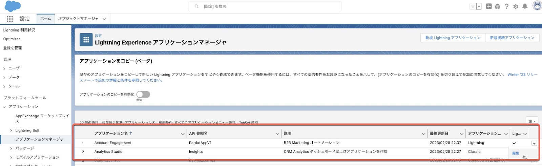Click the Lightning app type cell
The height and width of the screenshot is (166, 542).
pos(476,143)
